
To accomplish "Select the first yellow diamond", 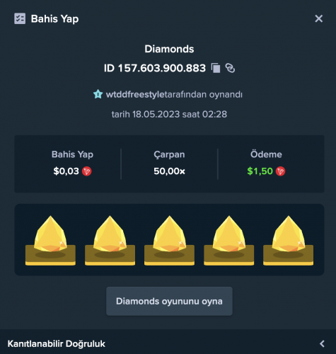I will point(50,240).
